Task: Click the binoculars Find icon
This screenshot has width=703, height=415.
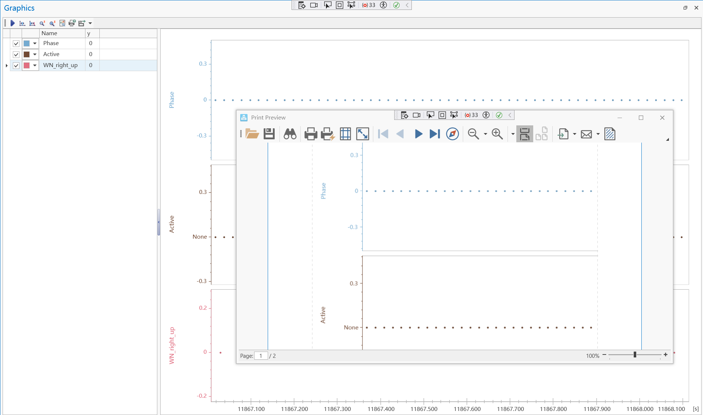Action: (x=290, y=134)
